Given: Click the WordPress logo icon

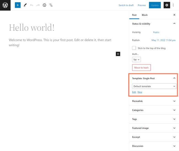Looking at the screenshot, I should pyautogui.click(x=5, y=5).
